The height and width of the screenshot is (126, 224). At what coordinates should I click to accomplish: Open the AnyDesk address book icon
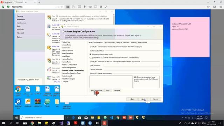coord(215,7)
